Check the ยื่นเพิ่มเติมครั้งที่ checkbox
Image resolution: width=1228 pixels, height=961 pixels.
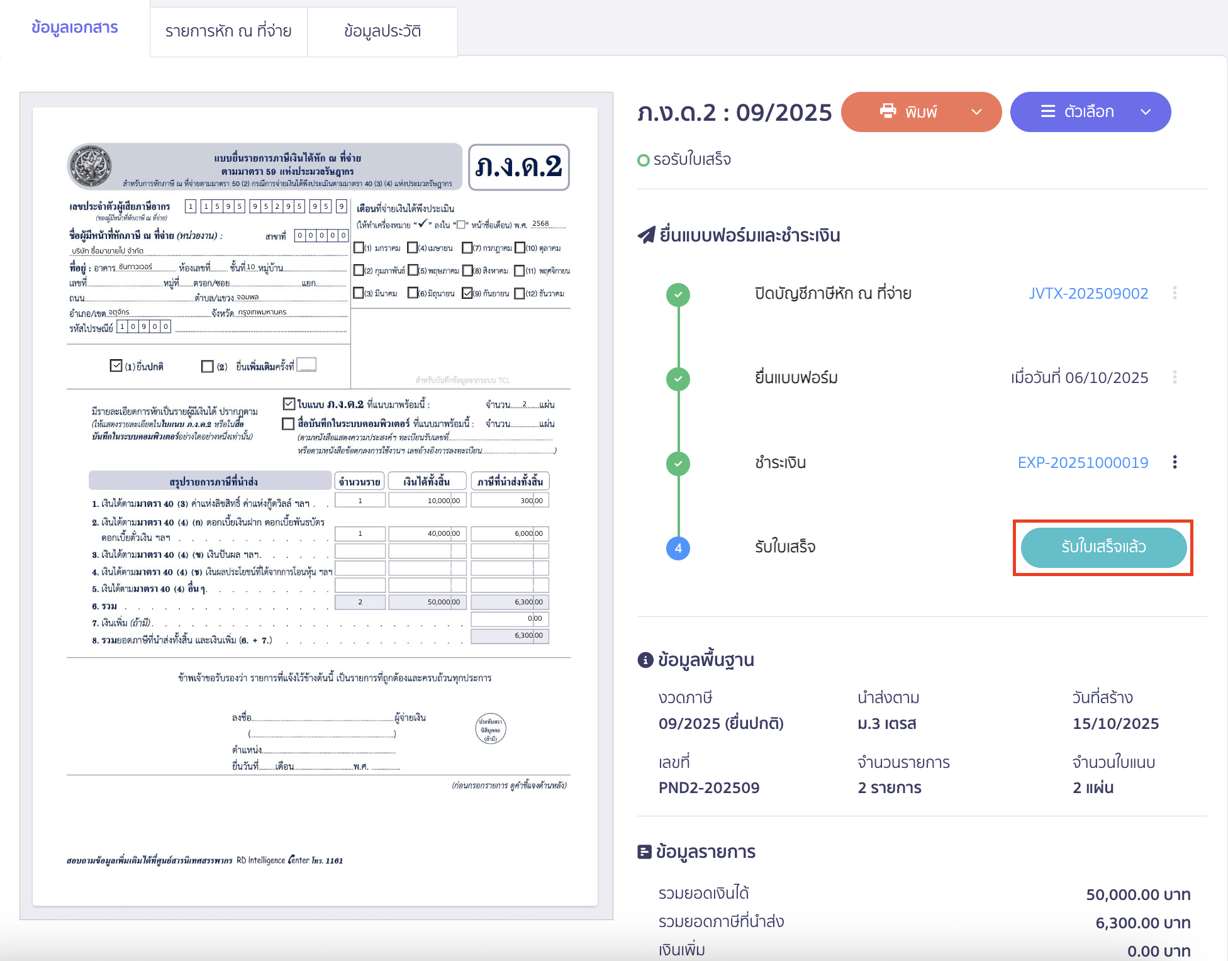coord(207,366)
